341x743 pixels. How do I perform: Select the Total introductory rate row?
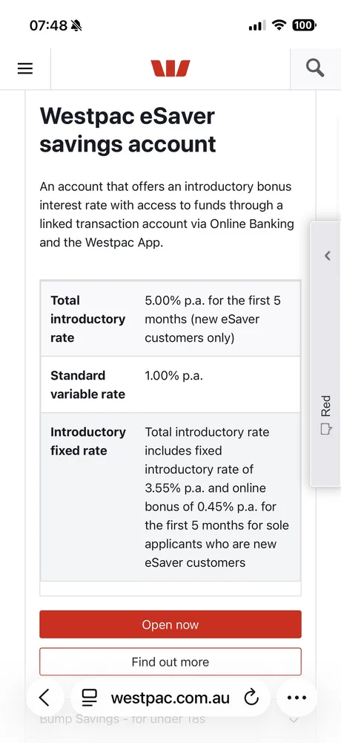(x=170, y=319)
